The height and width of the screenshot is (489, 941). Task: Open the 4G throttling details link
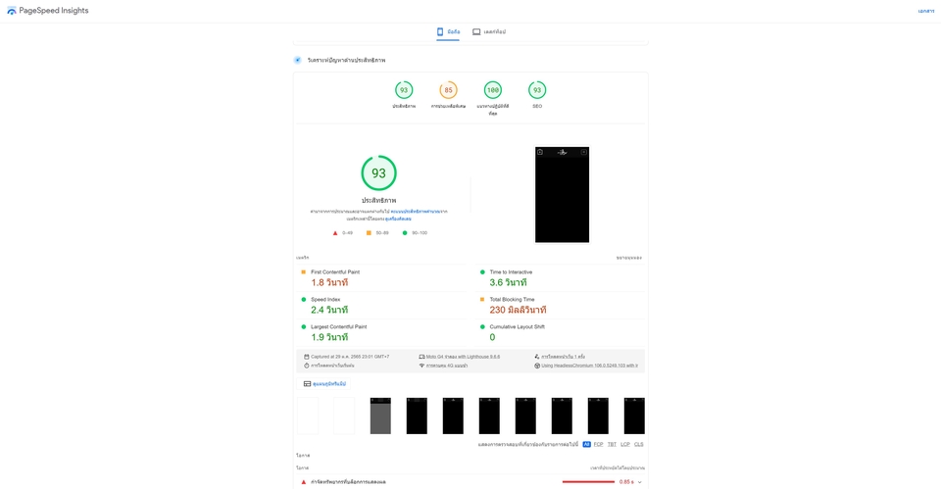point(447,366)
